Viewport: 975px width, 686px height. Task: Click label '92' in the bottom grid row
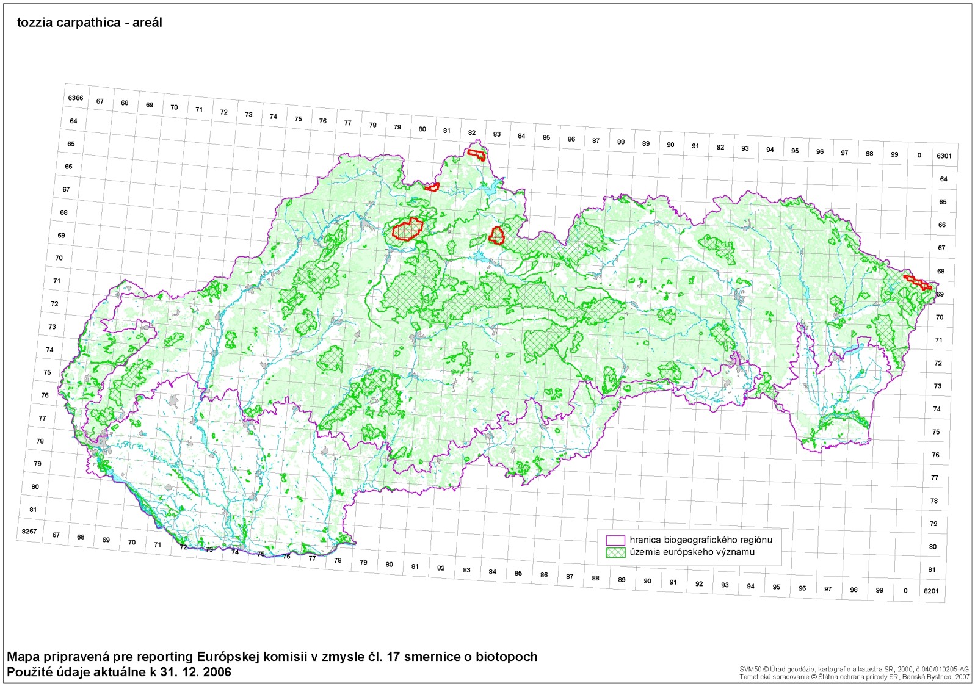coord(699,584)
